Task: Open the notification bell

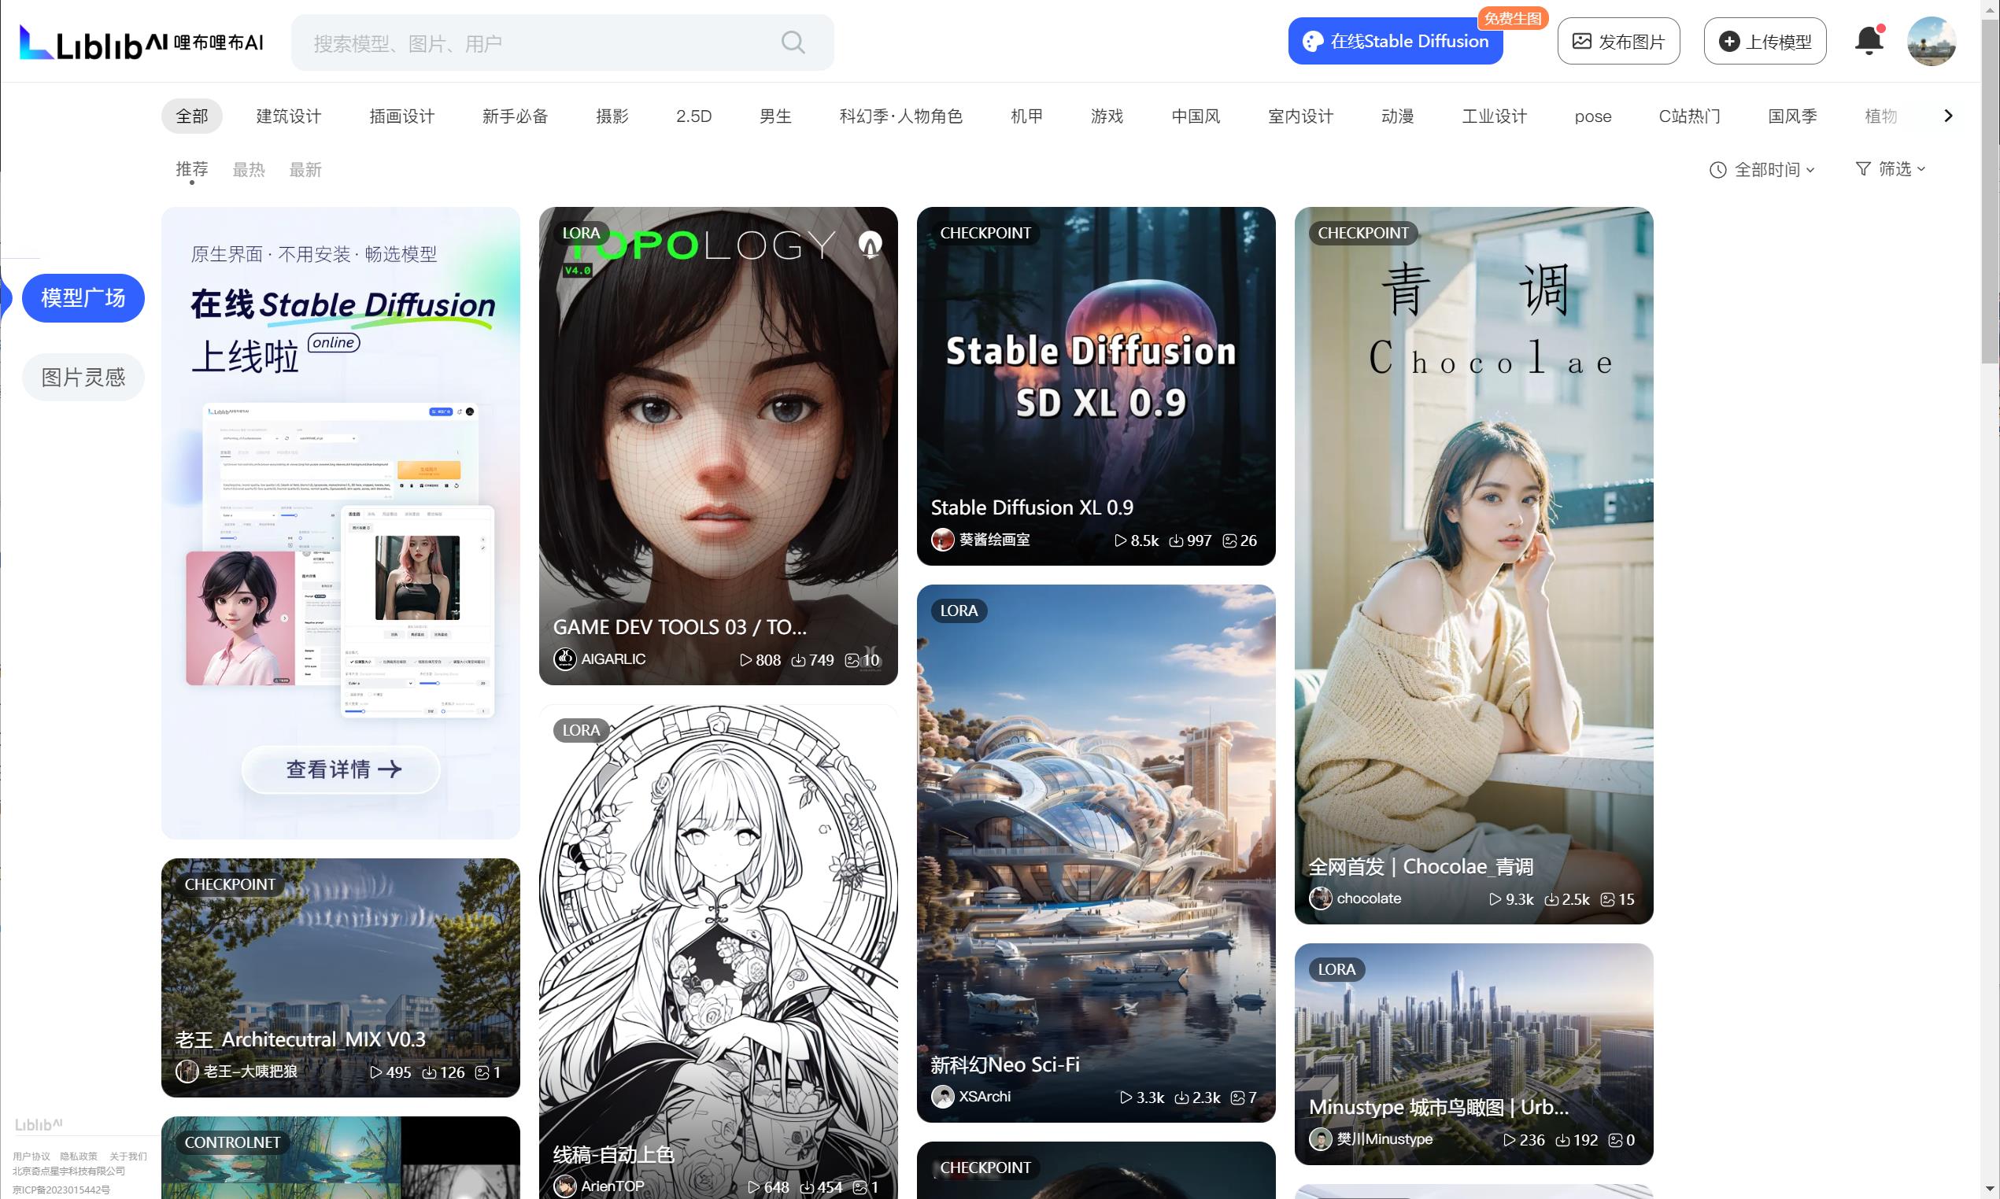Action: [x=1869, y=40]
